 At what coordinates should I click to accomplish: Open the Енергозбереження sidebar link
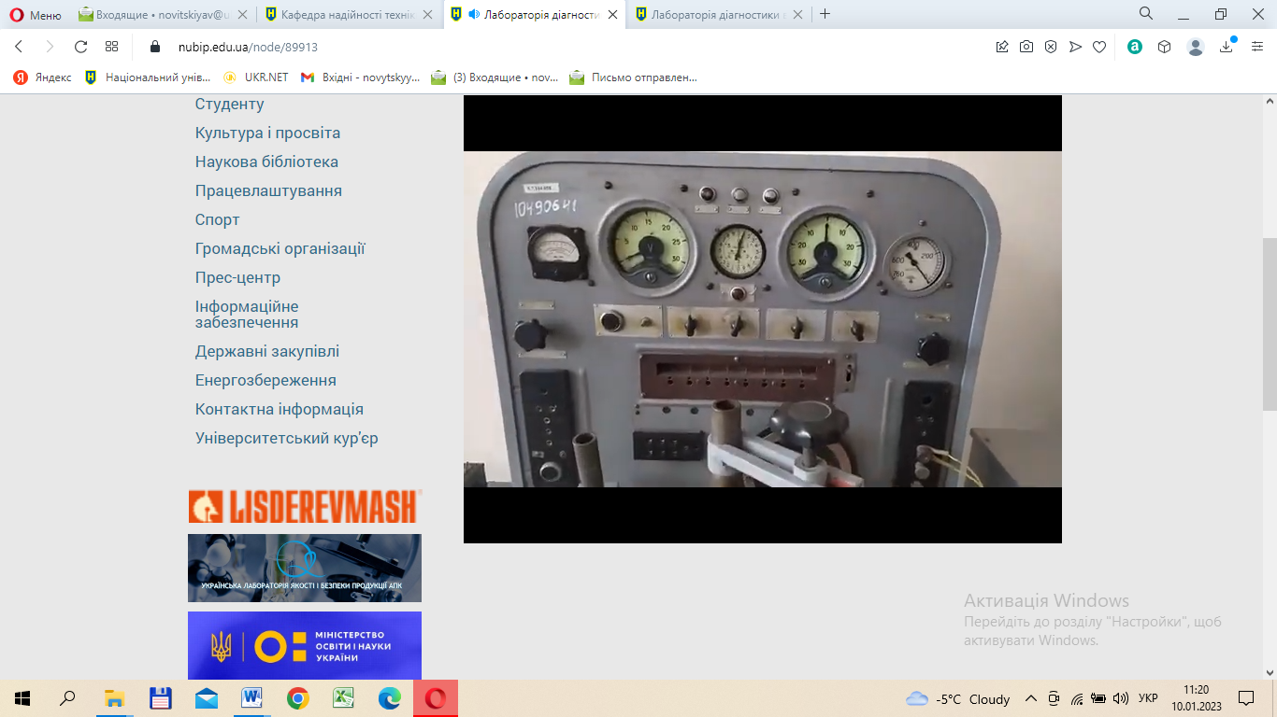265,381
